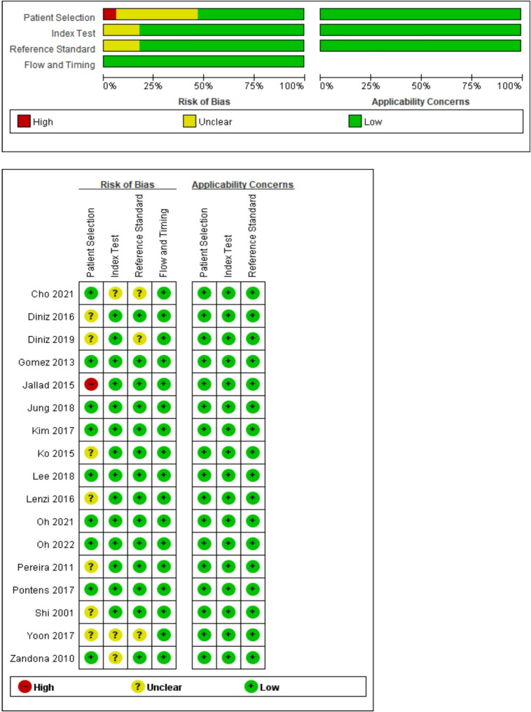Click Cho 2021 unclear Index Test bias icon
Screen dimensions: 531x712
pos(115,293)
